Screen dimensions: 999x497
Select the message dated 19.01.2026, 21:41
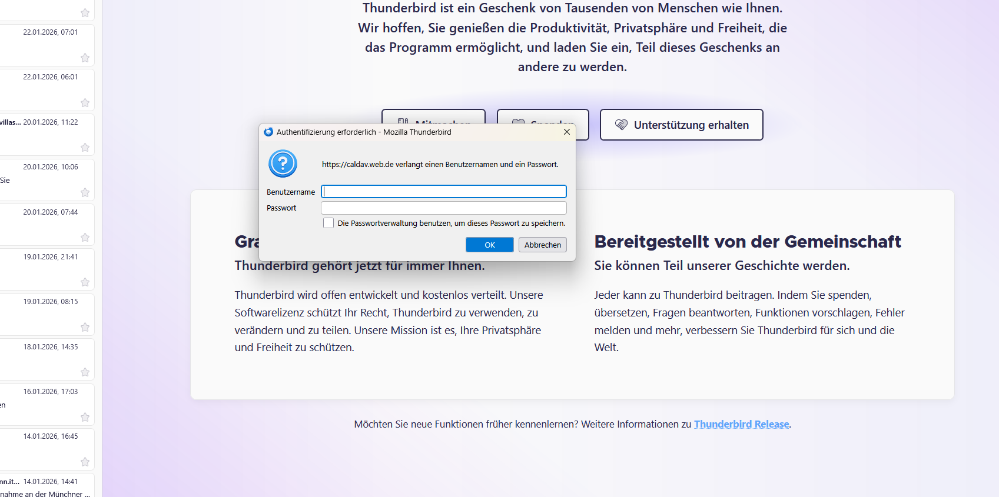47,270
